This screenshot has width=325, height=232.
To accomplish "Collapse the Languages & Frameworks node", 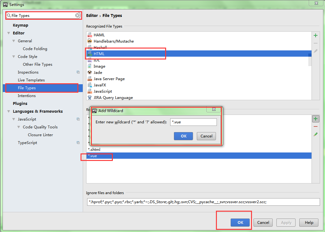I will [9, 111].
